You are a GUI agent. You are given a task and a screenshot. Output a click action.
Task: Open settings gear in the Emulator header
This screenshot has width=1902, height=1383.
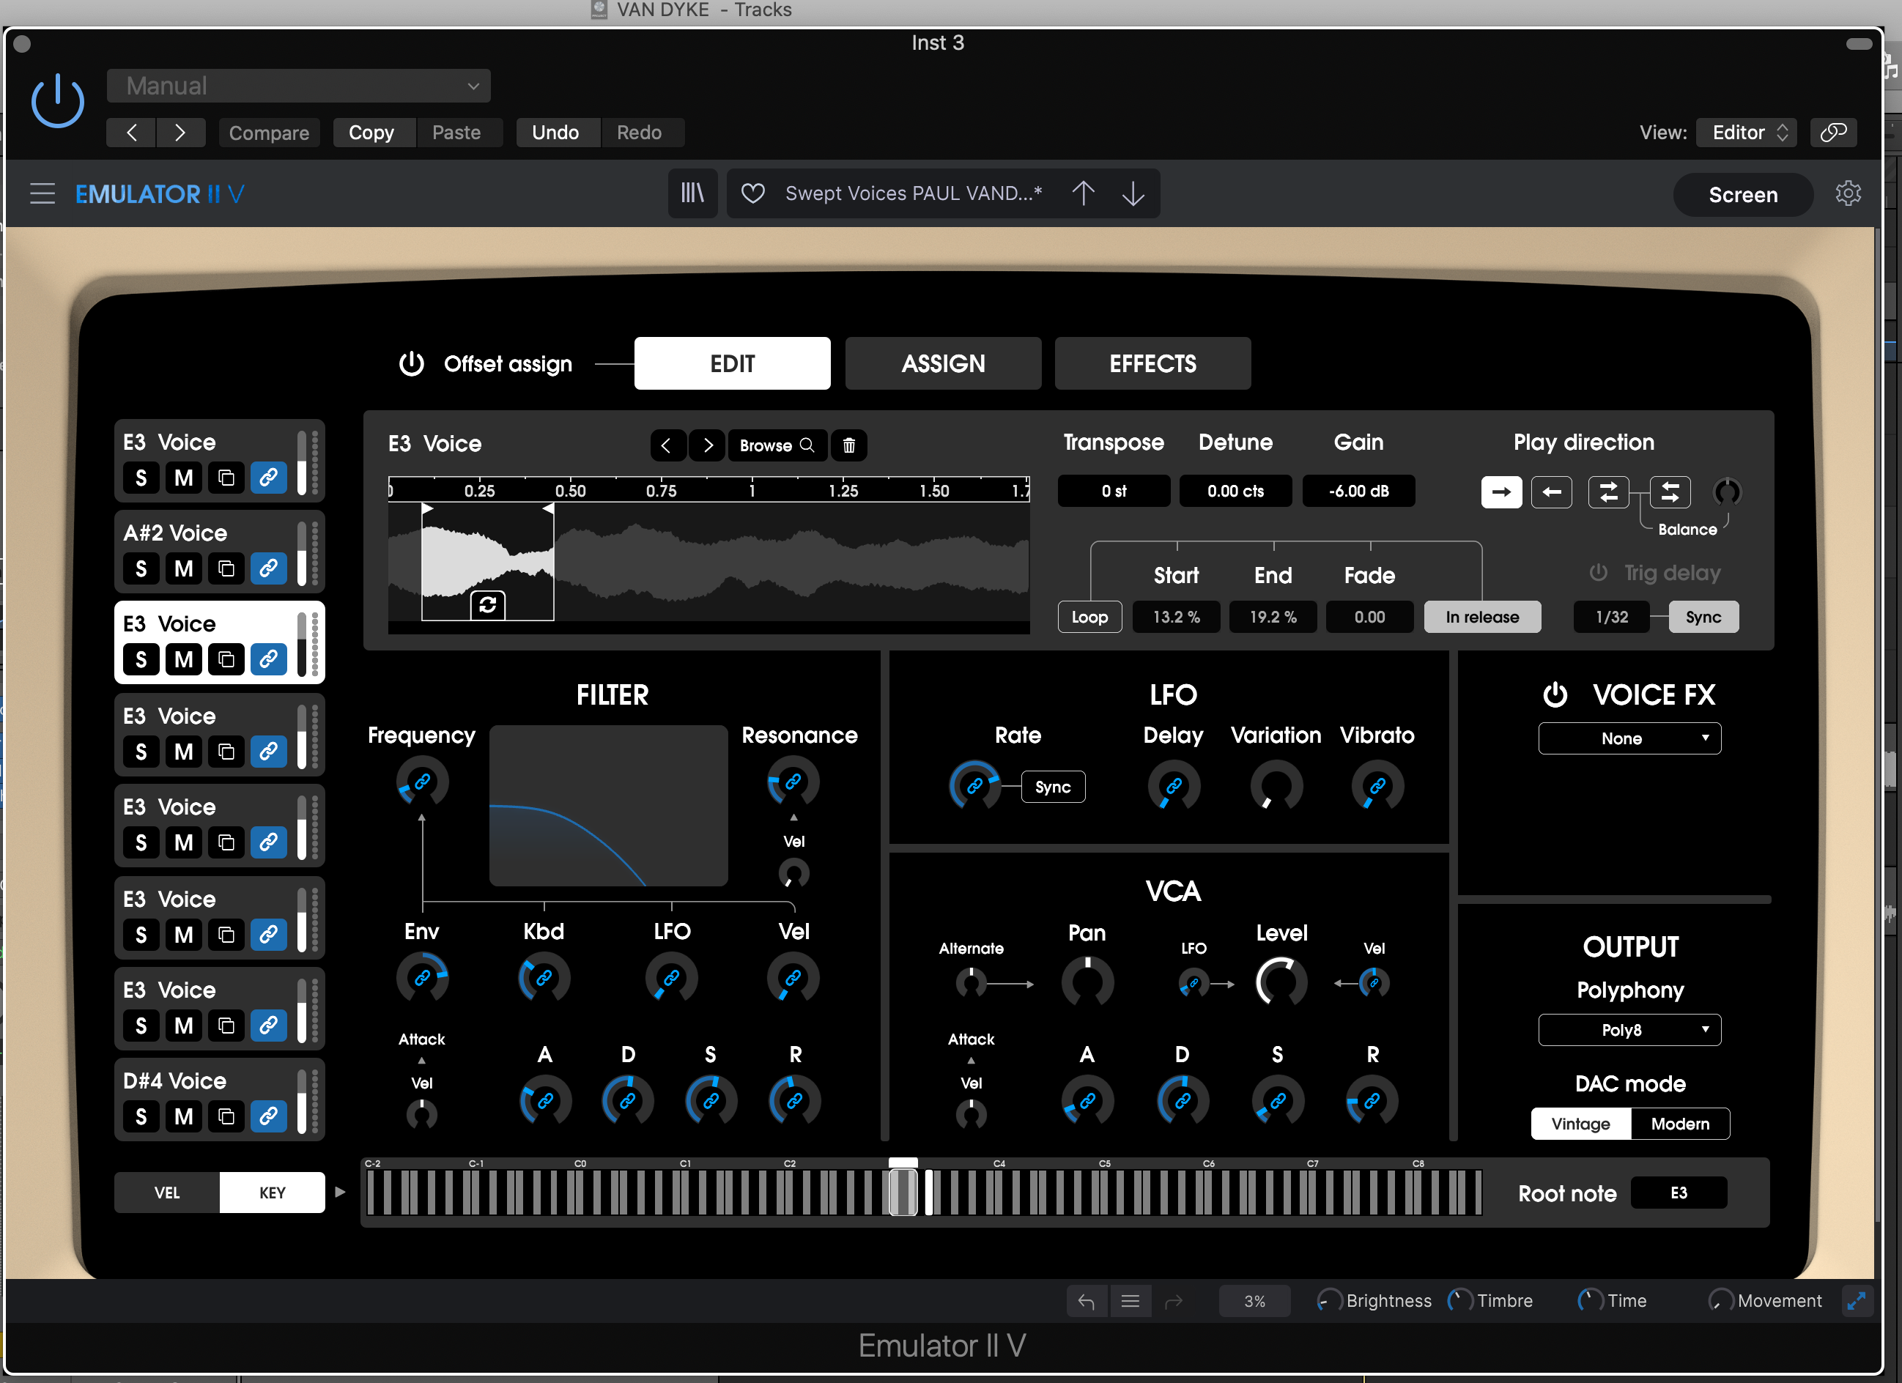pos(1848,193)
